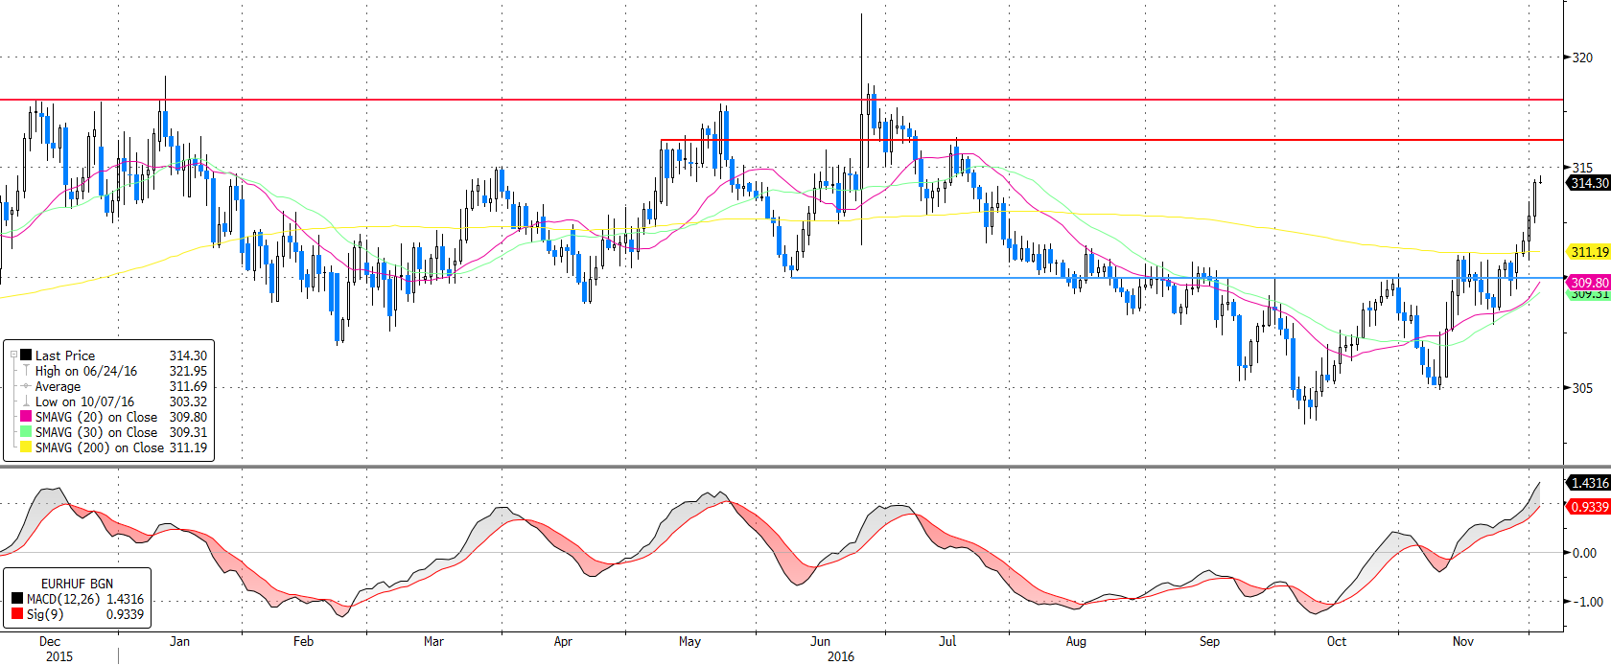The height and width of the screenshot is (665, 1611).
Task: Click the magenta SMAVG (20) swatch
Action: (x=26, y=416)
